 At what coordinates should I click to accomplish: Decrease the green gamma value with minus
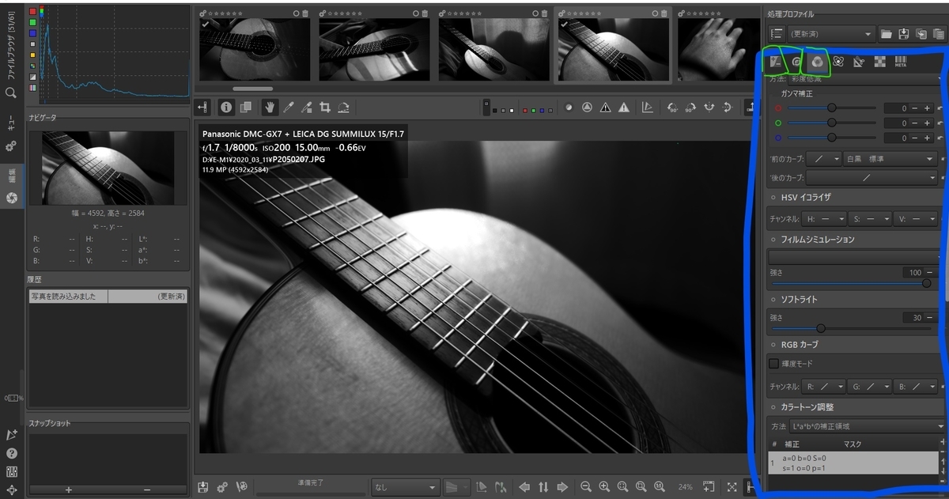click(915, 123)
